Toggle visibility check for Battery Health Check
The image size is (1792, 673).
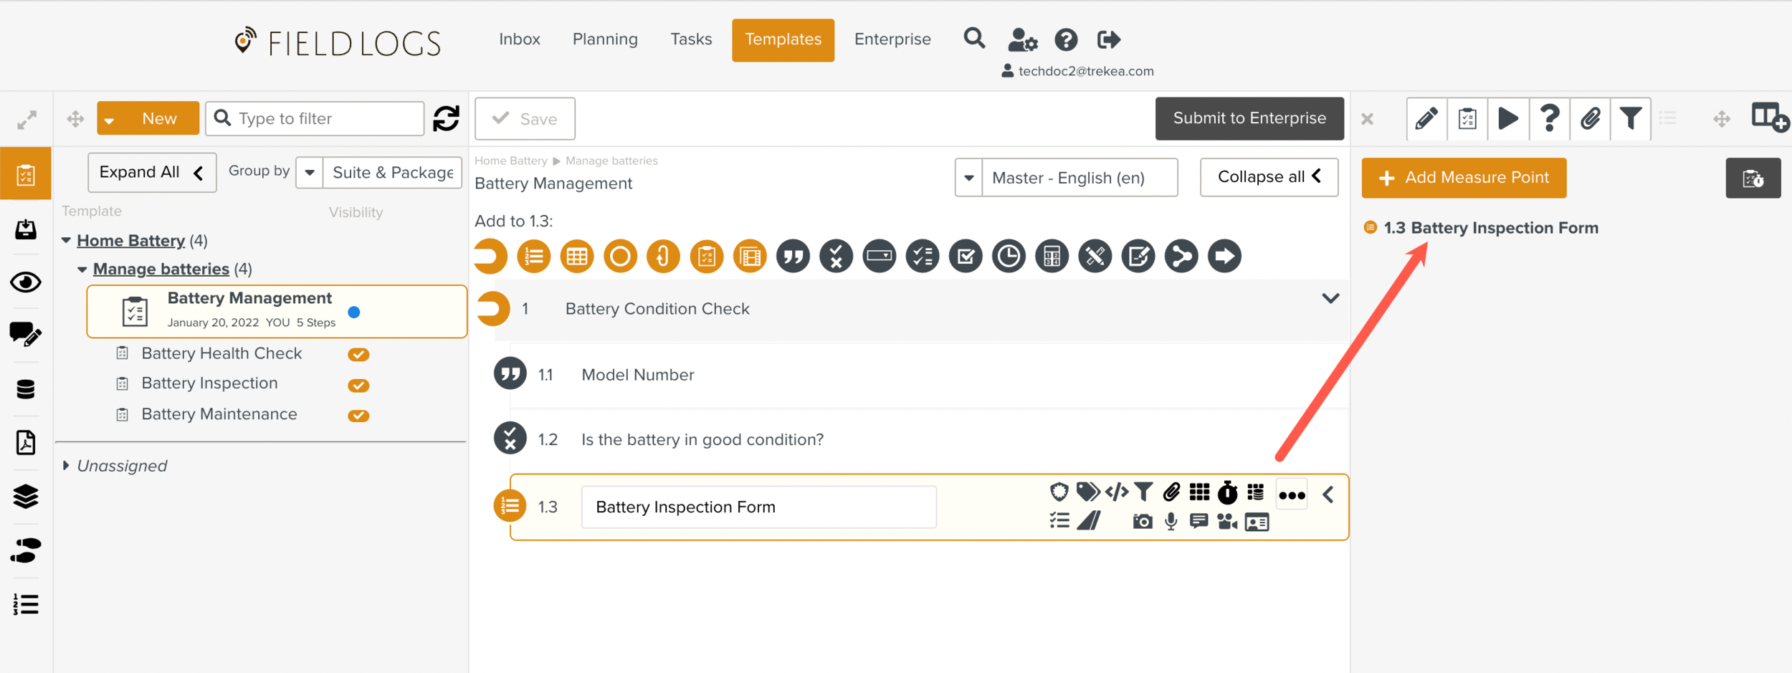coord(358,354)
